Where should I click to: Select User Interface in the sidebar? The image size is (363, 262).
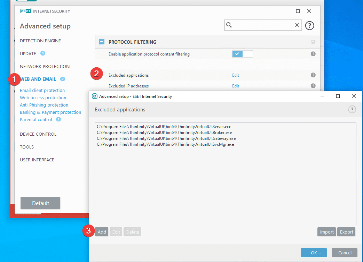pyautogui.click(x=37, y=160)
